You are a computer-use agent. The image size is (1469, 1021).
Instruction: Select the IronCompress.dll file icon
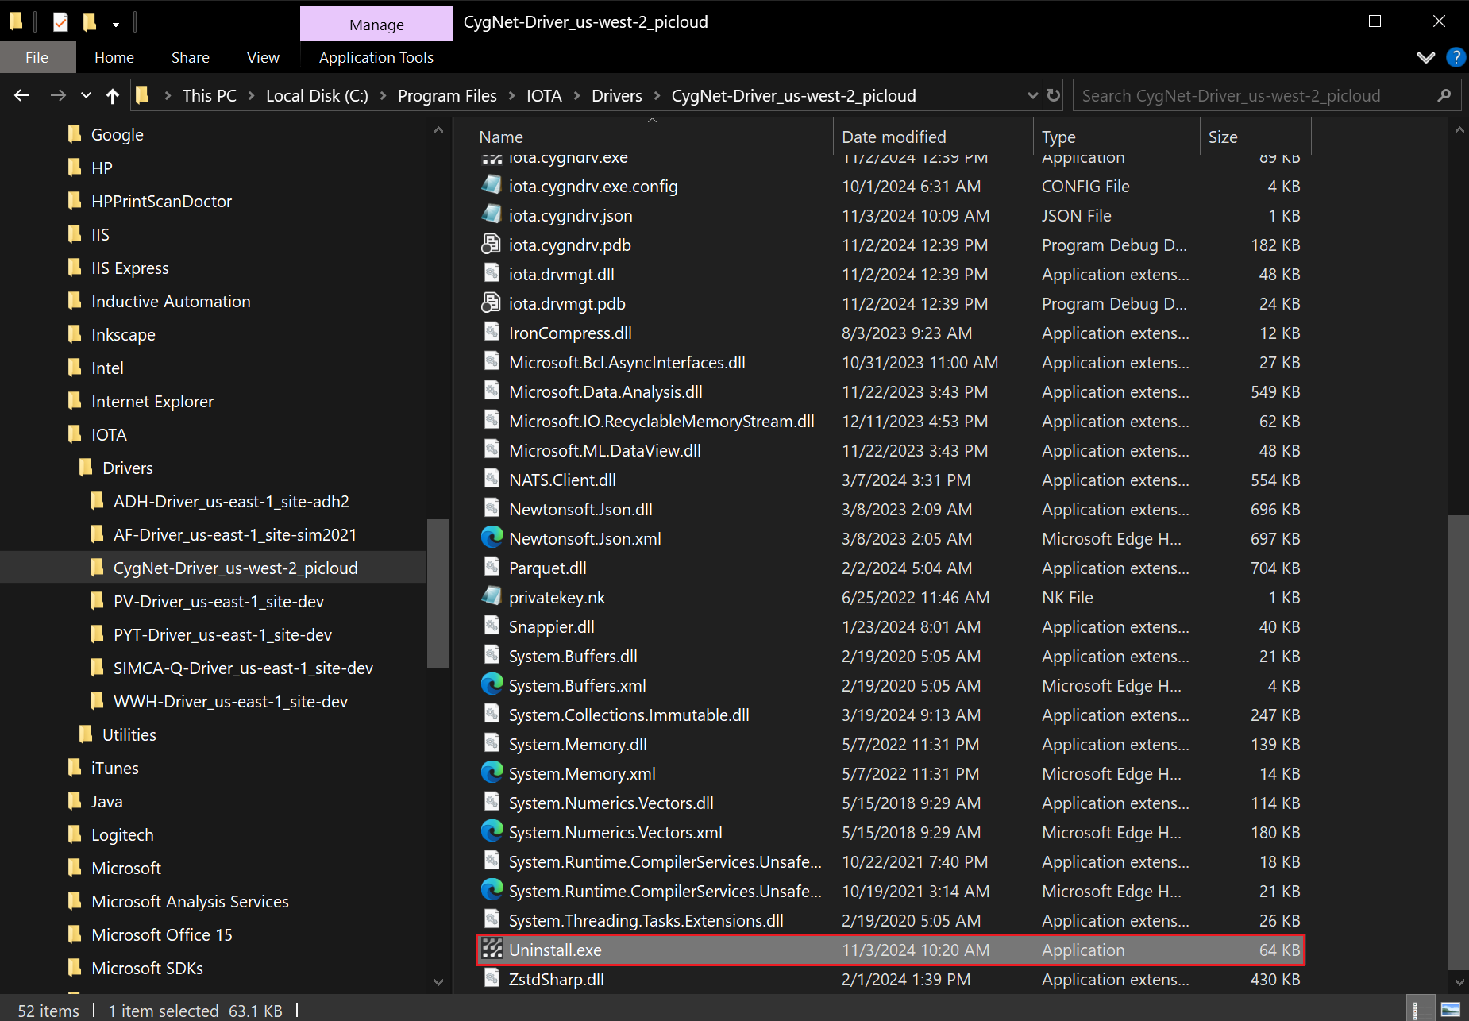pos(492,333)
